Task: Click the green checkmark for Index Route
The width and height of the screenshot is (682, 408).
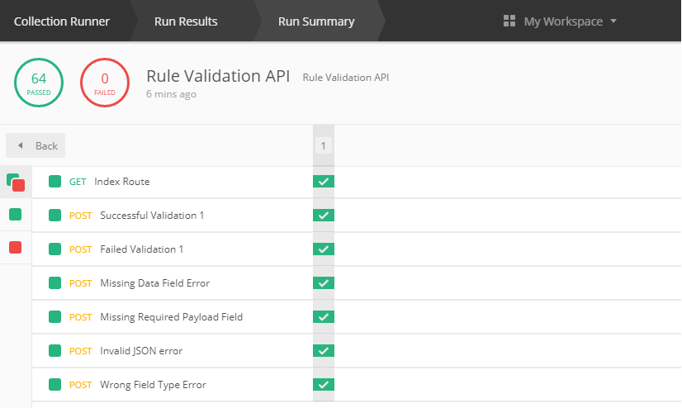Action: tap(324, 182)
